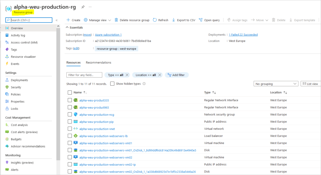This screenshot has height=175, width=321.
Task: Click the edit link beside Tags
Action: pyautogui.click(x=76, y=48)
